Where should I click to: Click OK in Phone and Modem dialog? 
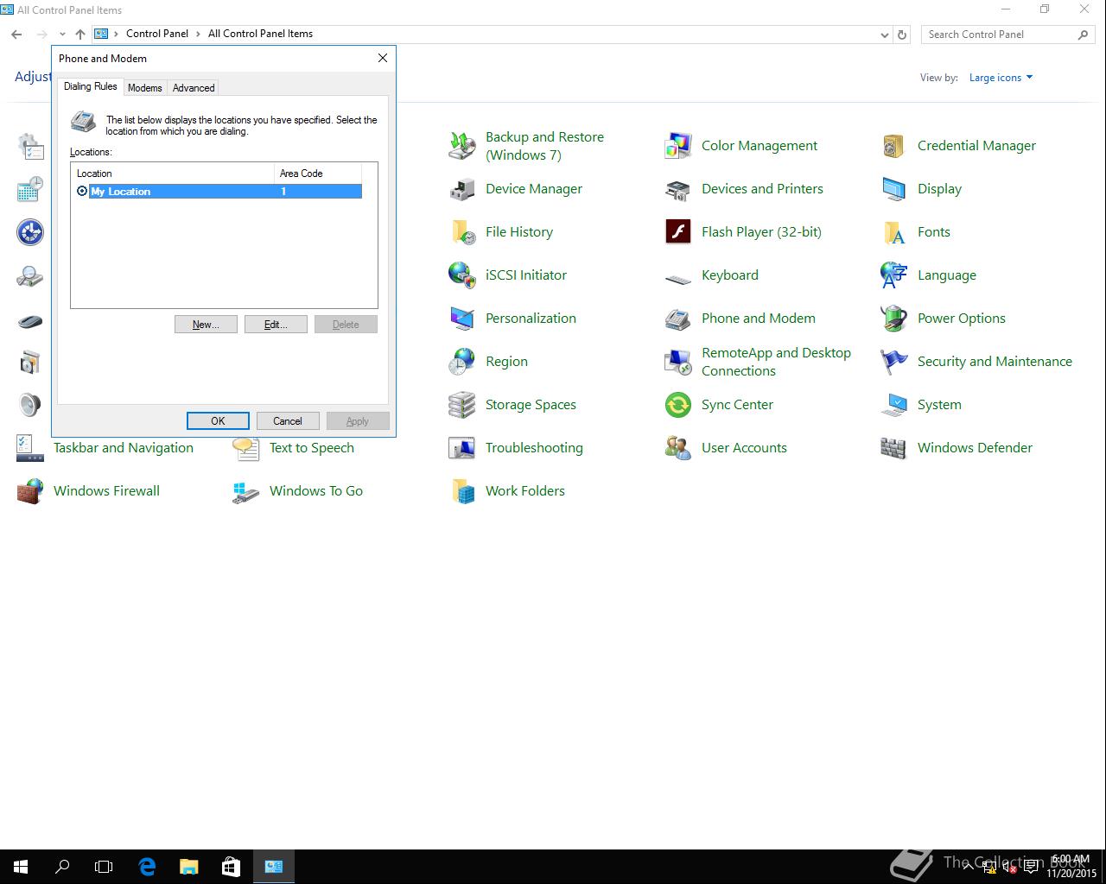click(218, 421)
